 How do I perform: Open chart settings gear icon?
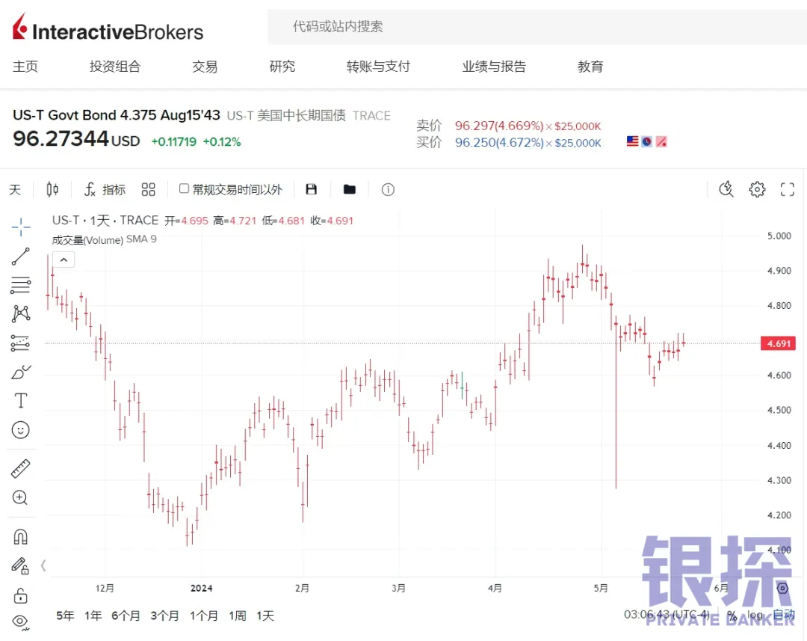757,189
